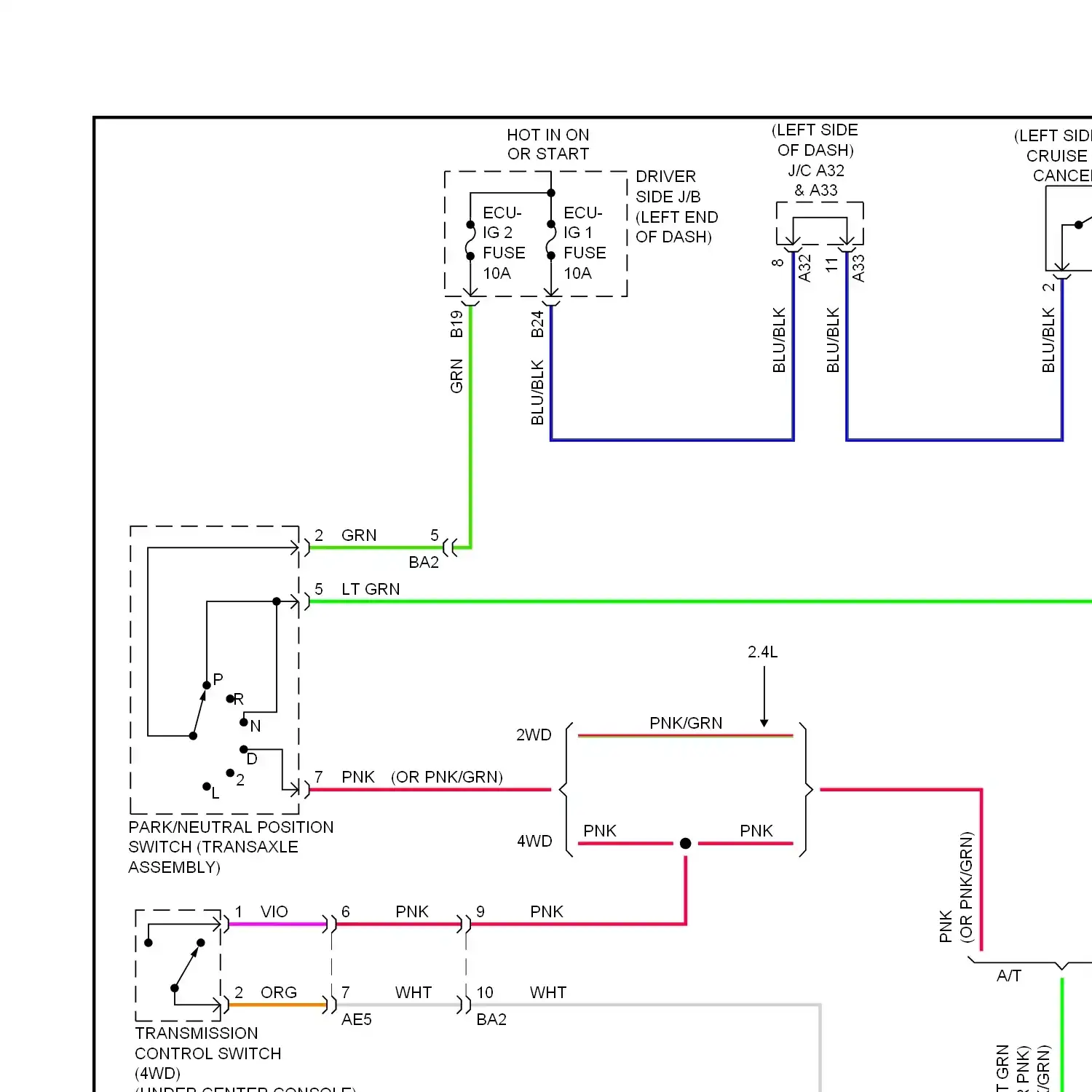This screenshot has height=1092, width=1092.
Task: Select the ECU-IG 1 FUSE 10A label
Action: point(585,243)
